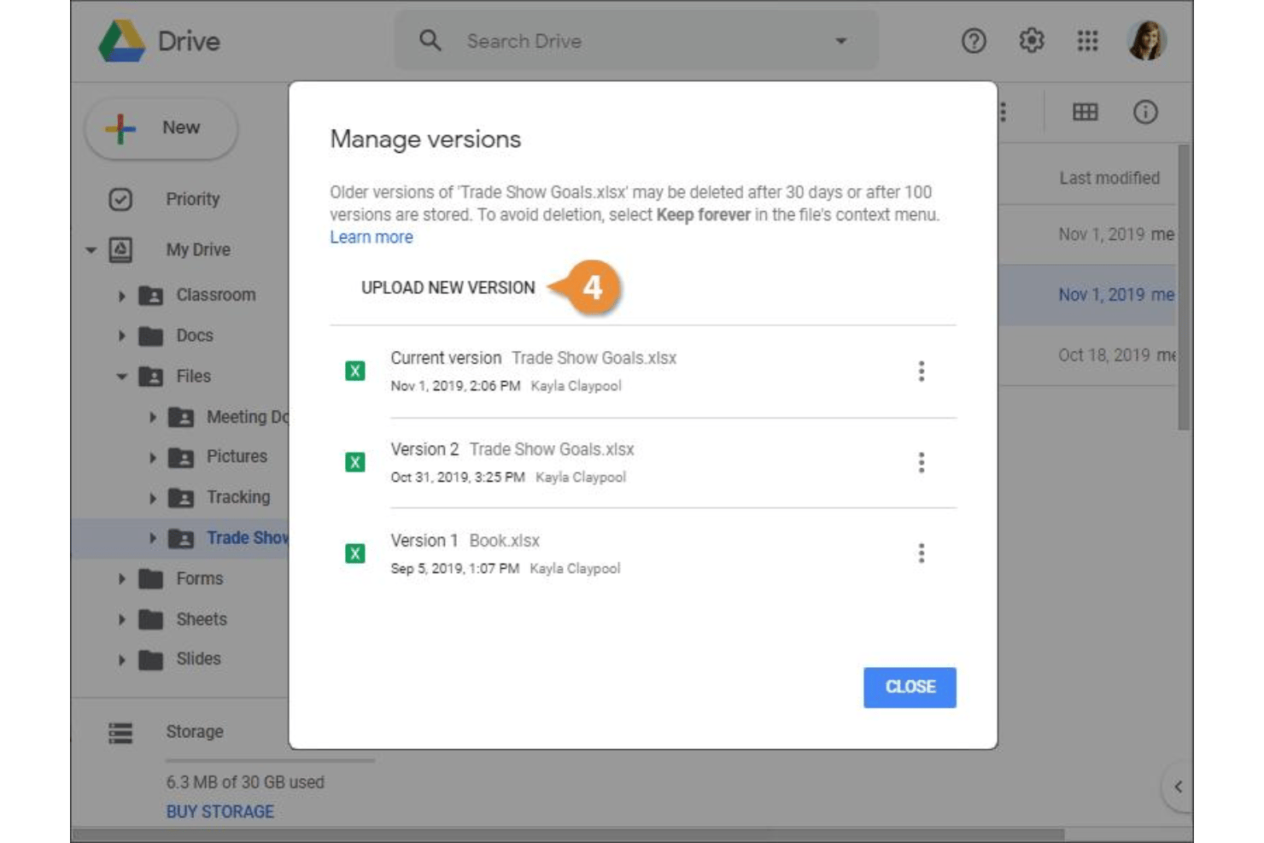Screen dimensions: 1264x843
Task: Select the Oct 18, 2019 file row
Action: pos(1088,355)
